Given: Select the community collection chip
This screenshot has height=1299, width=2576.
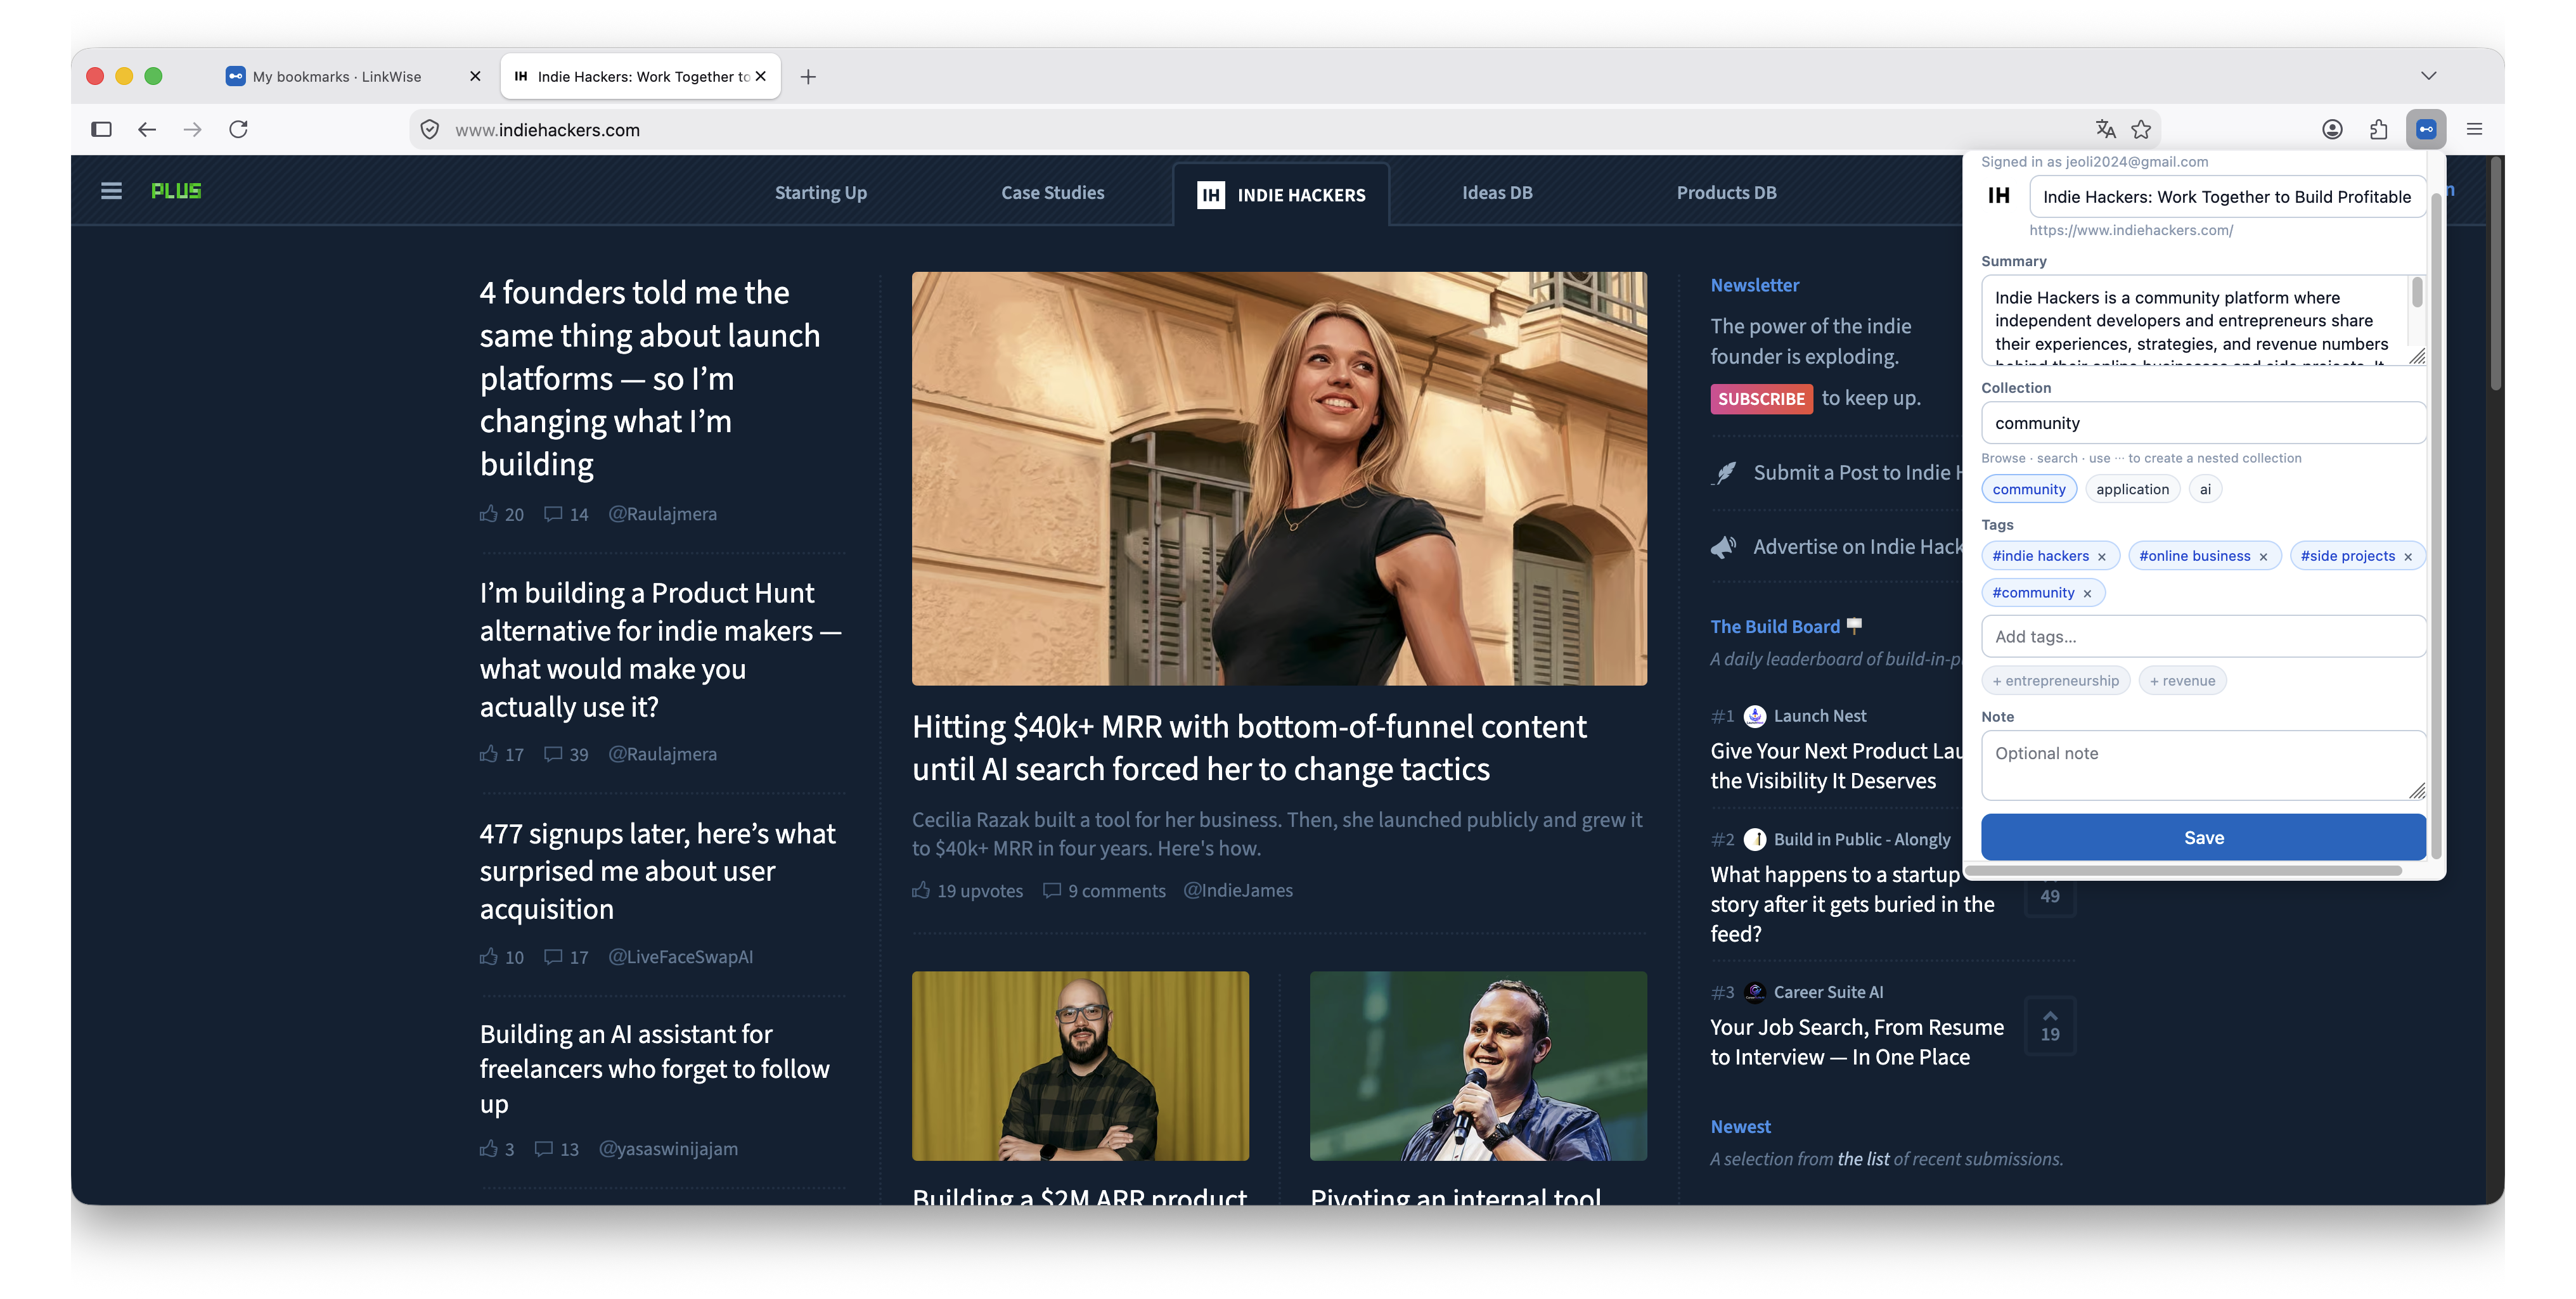Looking at the screenshot, I should [x=2029, y=489].
